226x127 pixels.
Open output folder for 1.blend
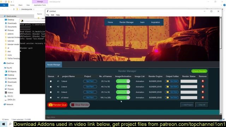coord(172,81)
